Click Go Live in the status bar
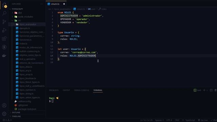 click(x=203, y=120)
